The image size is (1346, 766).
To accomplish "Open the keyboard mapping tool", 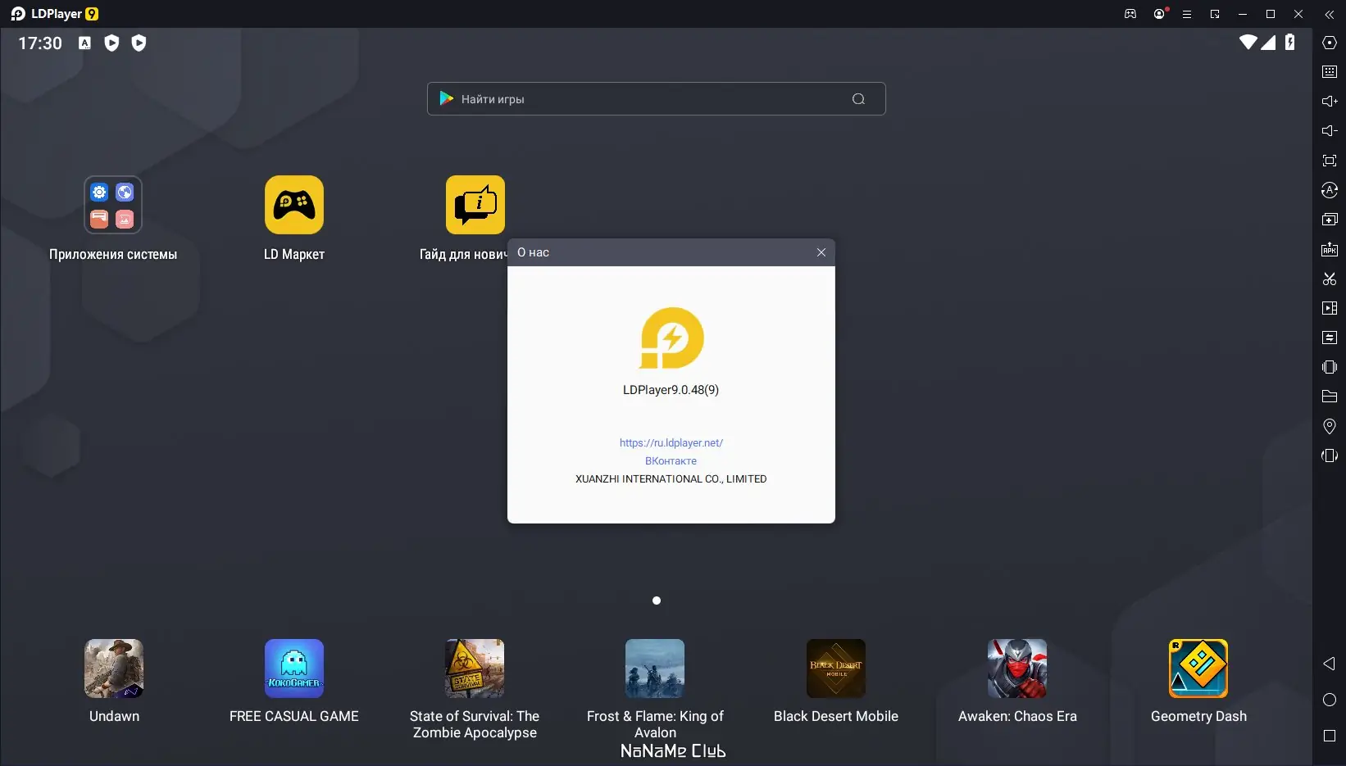I will (x=1330, y=72).
